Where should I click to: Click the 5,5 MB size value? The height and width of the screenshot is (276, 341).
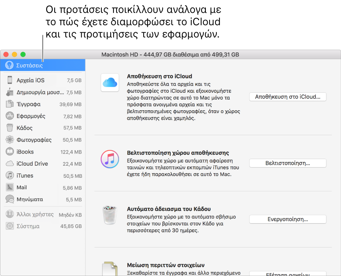[x=74, y=199]
